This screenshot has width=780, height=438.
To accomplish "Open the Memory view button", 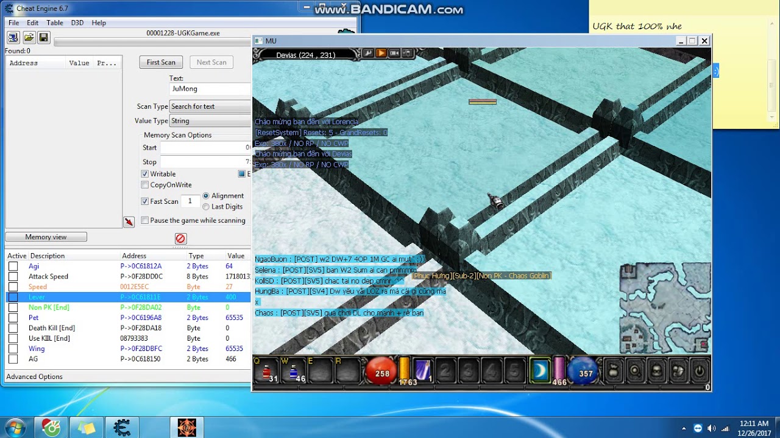I will tap(46, 237).
